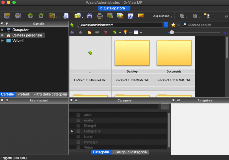Viewport: 229px width, 160px height.
Task: Check the Altro category checkbox
Action: coord(79,115)
